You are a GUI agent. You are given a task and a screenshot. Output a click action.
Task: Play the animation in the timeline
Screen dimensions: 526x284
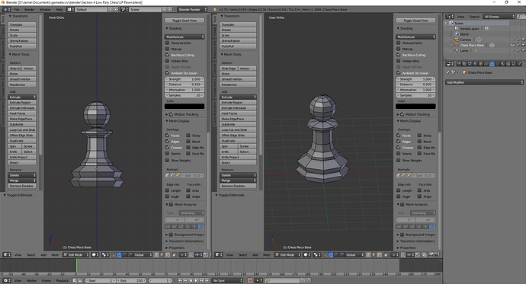pyautogui.click(x=196, y=280)
